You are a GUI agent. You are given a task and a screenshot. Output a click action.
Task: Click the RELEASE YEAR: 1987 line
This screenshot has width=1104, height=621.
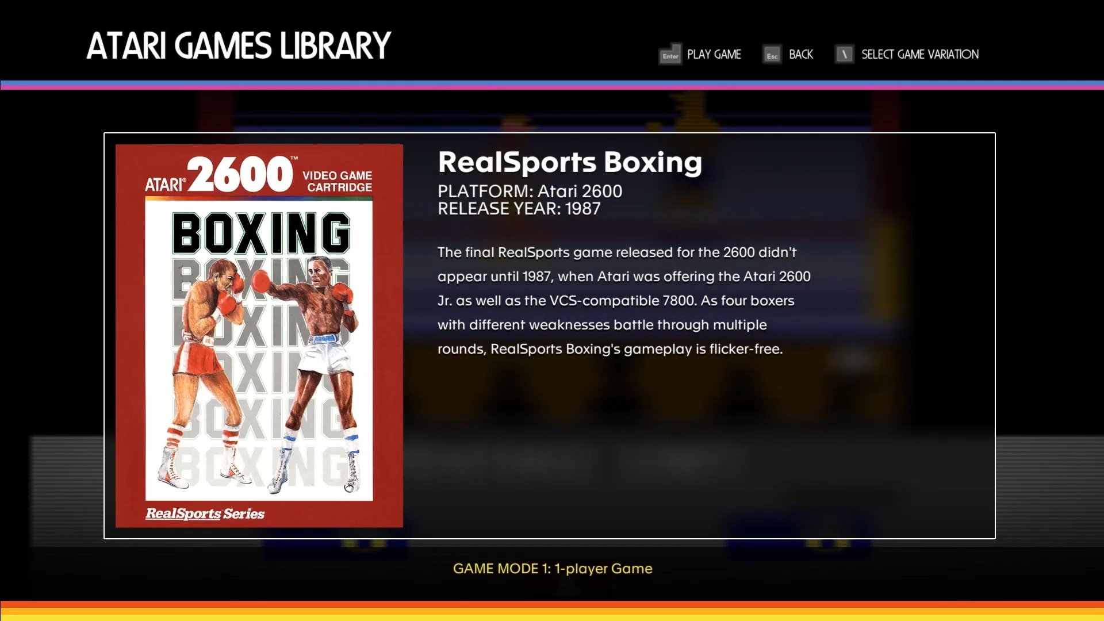coord(519,209)
